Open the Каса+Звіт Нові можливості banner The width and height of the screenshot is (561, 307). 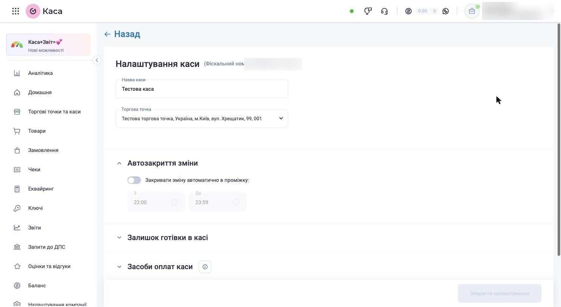[48, 45]
